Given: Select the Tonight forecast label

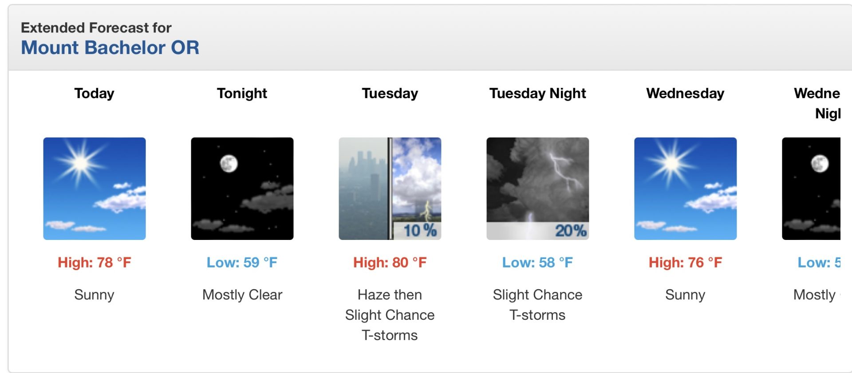Looking at the screenshot, I should (242, 94).
